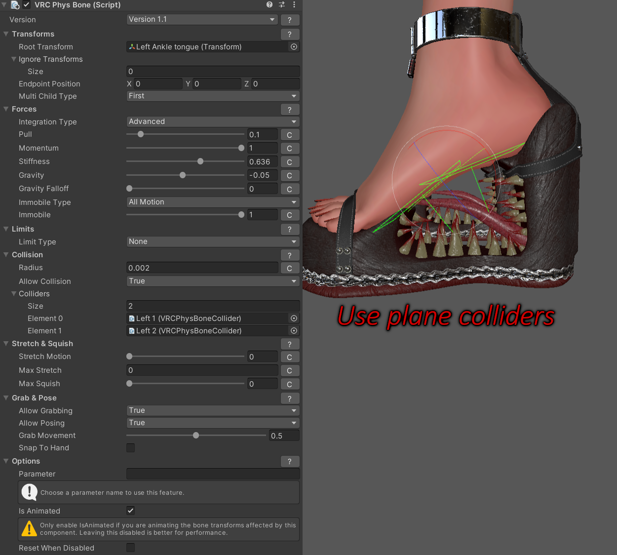The image size is (617, 555).
Task: Click the curve button next to Stiffness
Action: tap(290, 162)
